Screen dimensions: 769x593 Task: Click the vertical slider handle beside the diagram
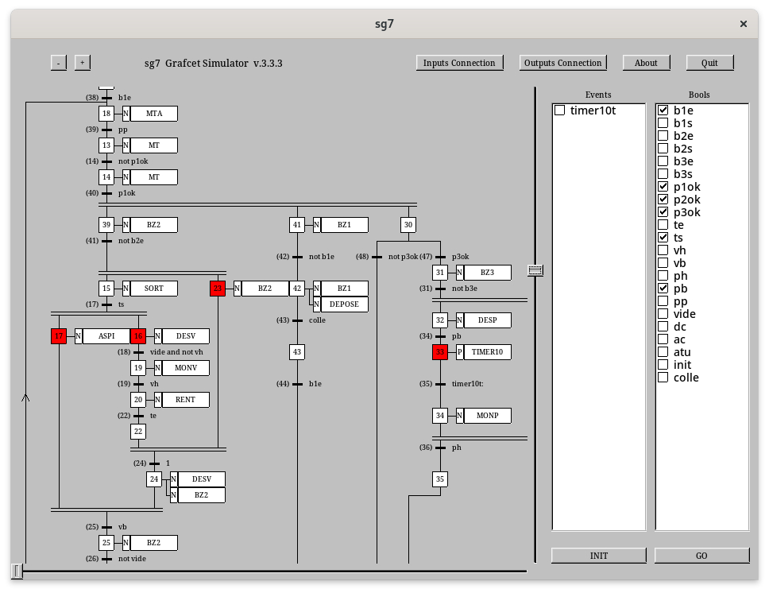[535, 271]
